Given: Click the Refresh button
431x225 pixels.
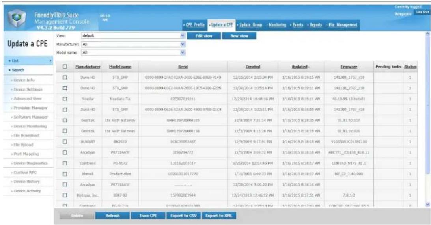Looking at the screenshot, I should pos(112,216).
